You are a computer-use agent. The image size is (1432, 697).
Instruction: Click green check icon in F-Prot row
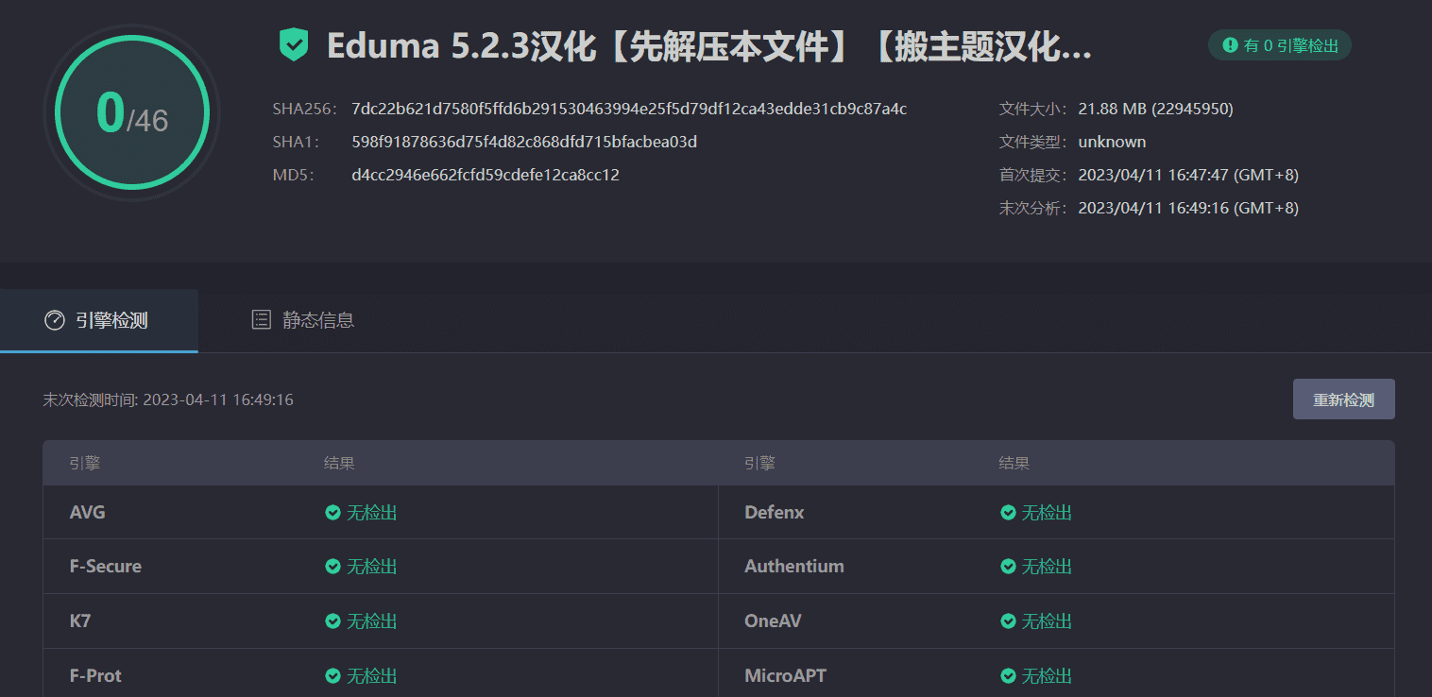pyautogui.click(x=332, y=676)
